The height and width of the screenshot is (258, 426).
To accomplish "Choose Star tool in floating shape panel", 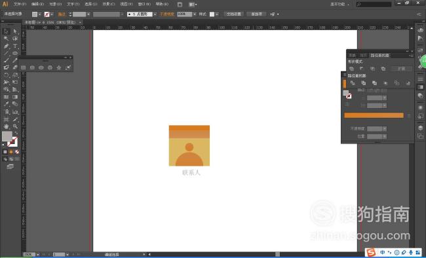I will tap(59, 67).
